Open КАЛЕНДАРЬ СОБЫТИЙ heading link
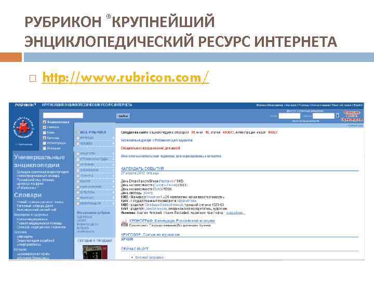Screen dimensions: 374x281 pyautogui.click(x=142, y=169)
